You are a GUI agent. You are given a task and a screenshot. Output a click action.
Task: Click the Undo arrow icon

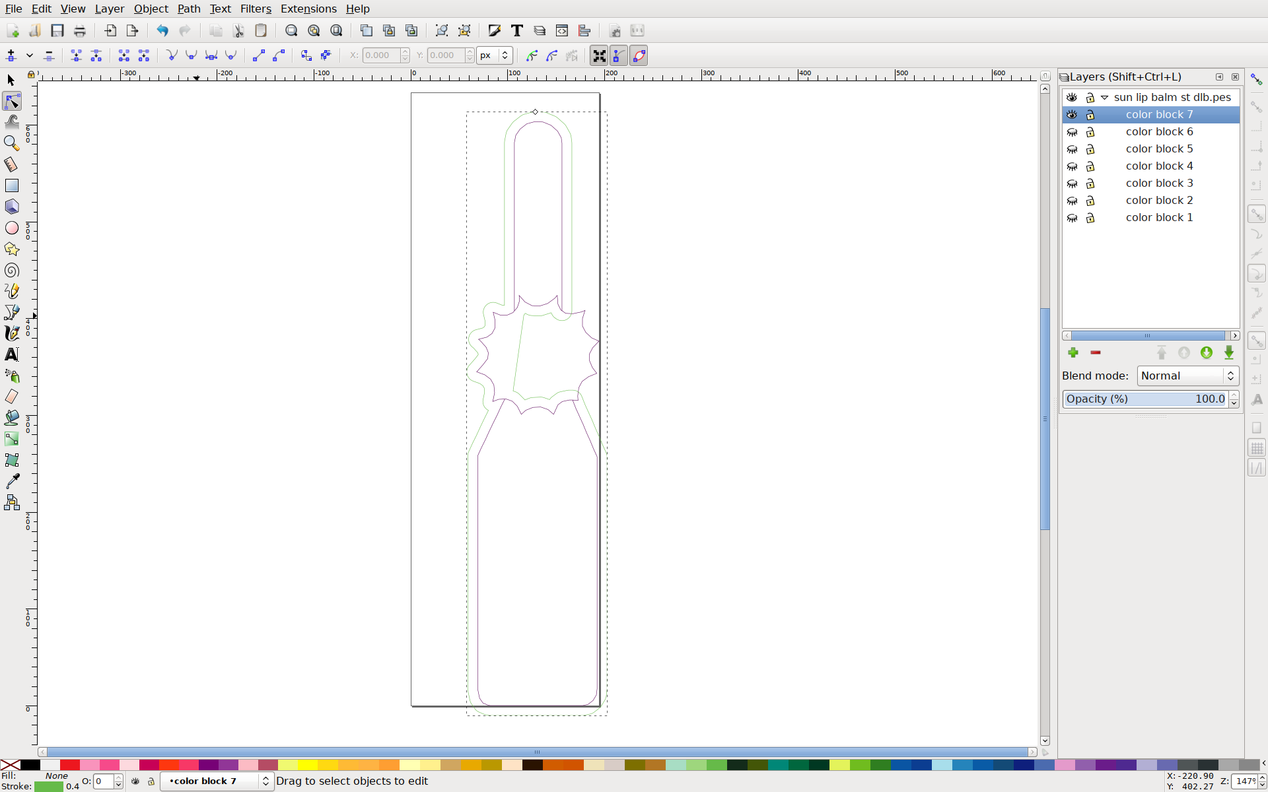[162, 31]
